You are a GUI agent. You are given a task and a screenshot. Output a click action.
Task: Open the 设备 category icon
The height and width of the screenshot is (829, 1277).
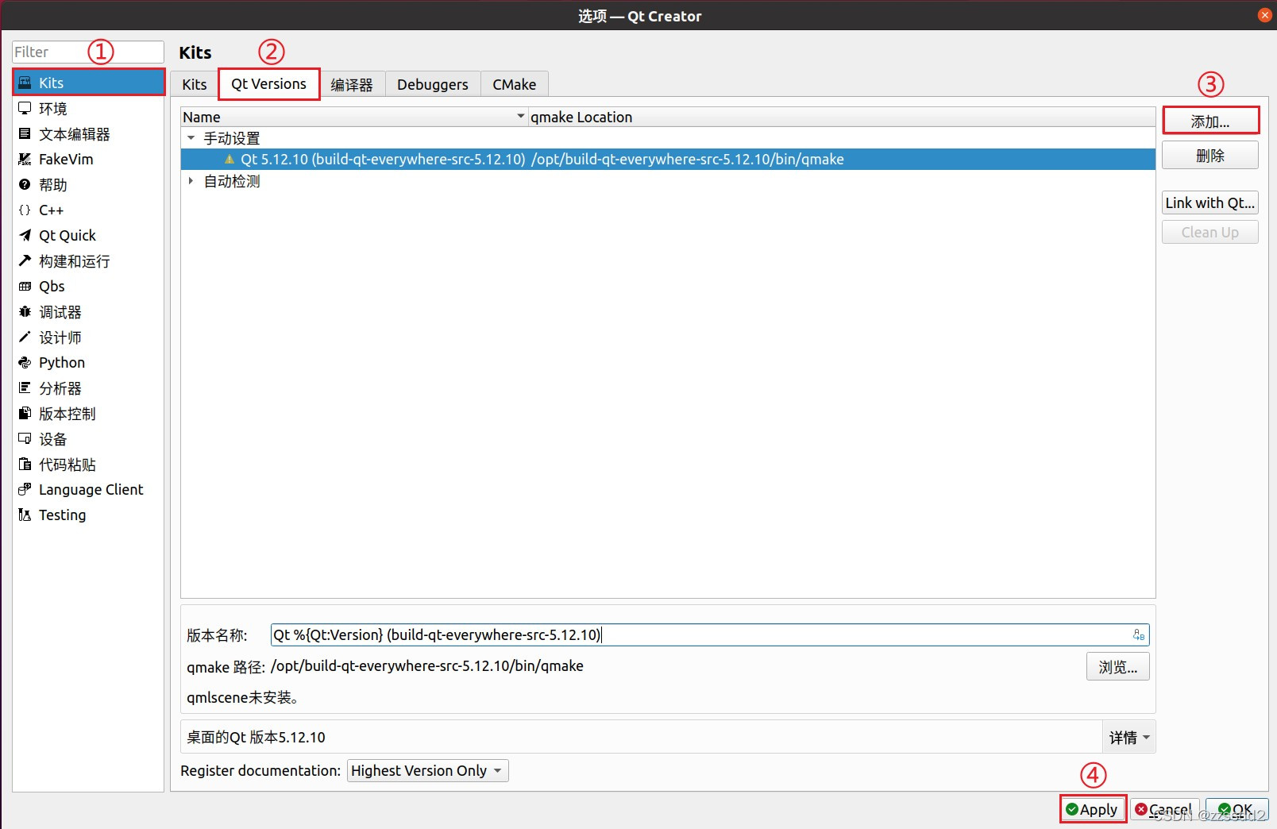[x=25, y=438]
